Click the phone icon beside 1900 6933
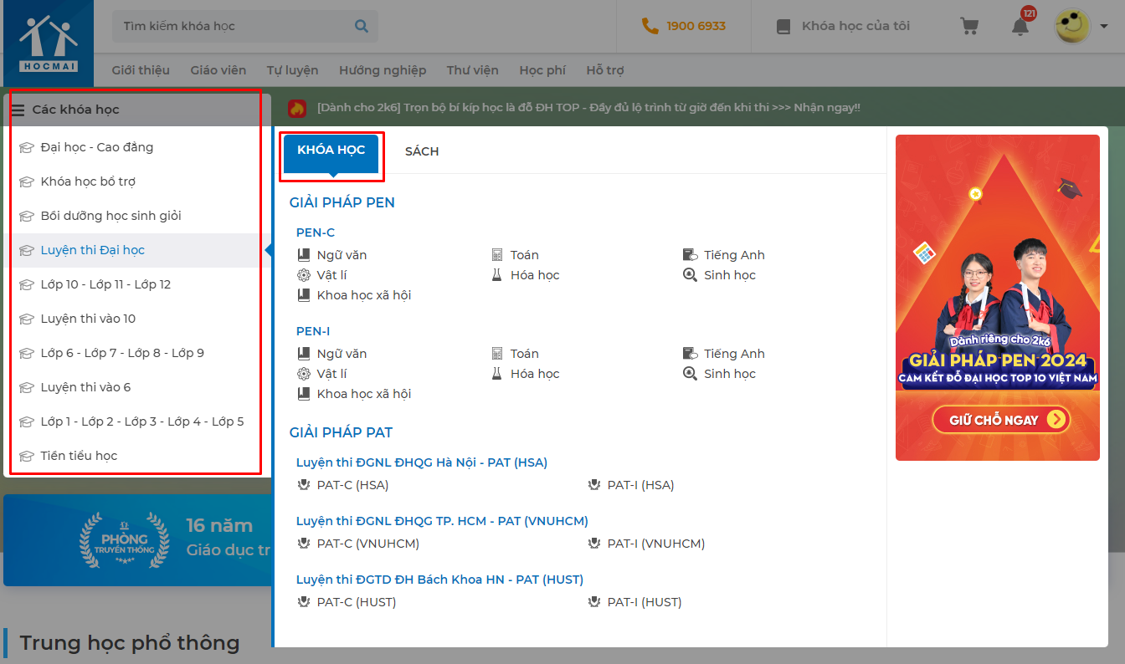Viewport: 1125px width, 664px height. click(650, 26)
